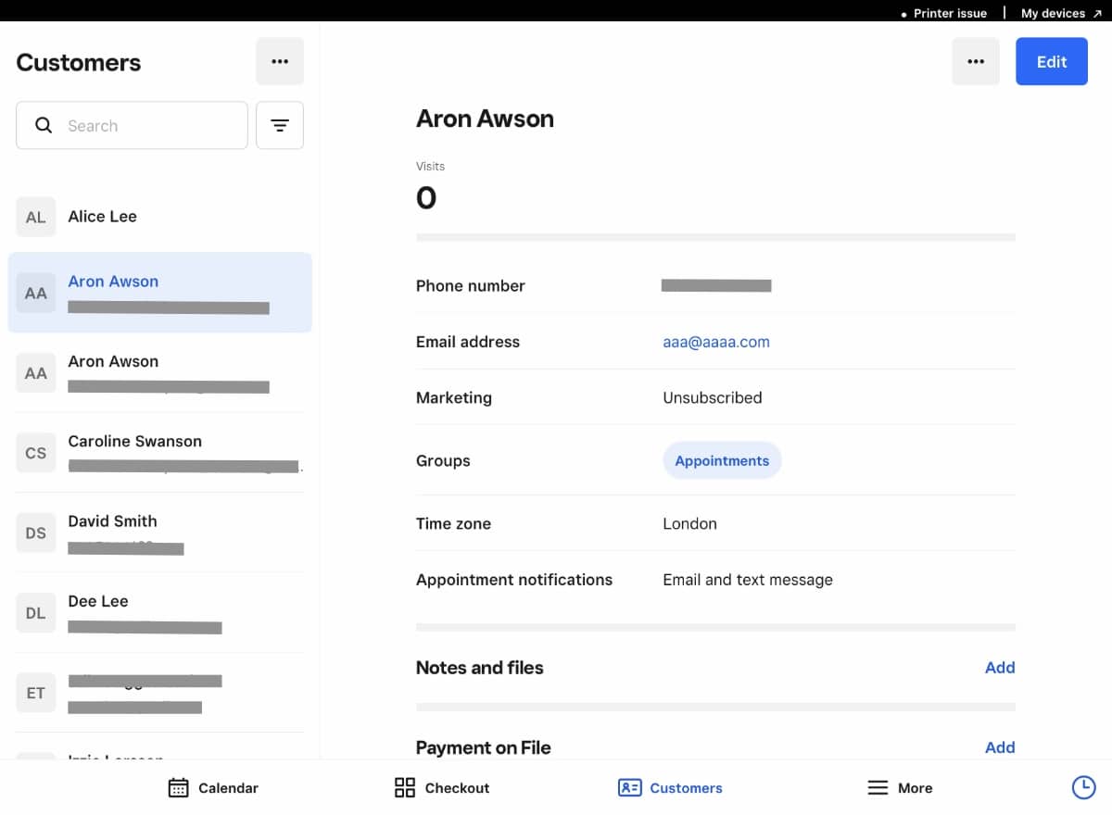Image resolution: width=1112 pixels, height=815 pixels.
Task: Click the CS avatar for Caroline Swanson
Action: [35, 453]
